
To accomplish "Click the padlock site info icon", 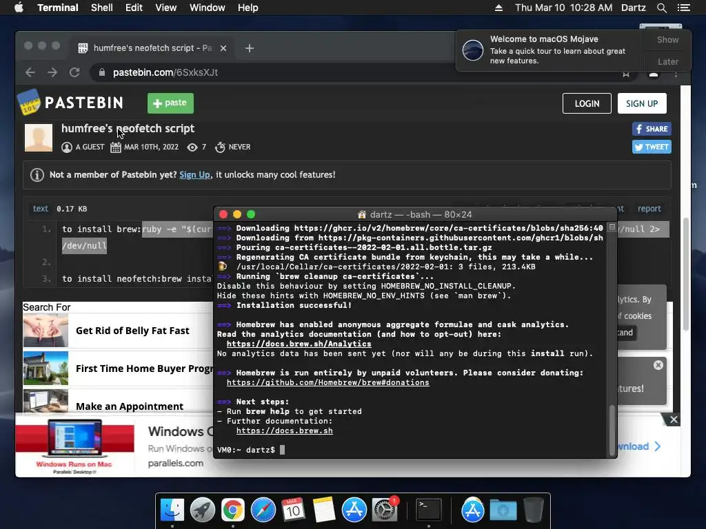I will click(102, 72).
